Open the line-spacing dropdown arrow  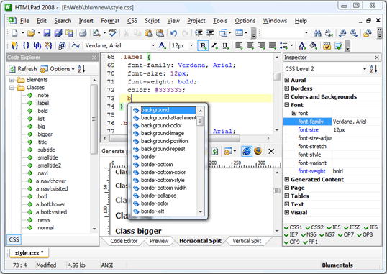291,46
